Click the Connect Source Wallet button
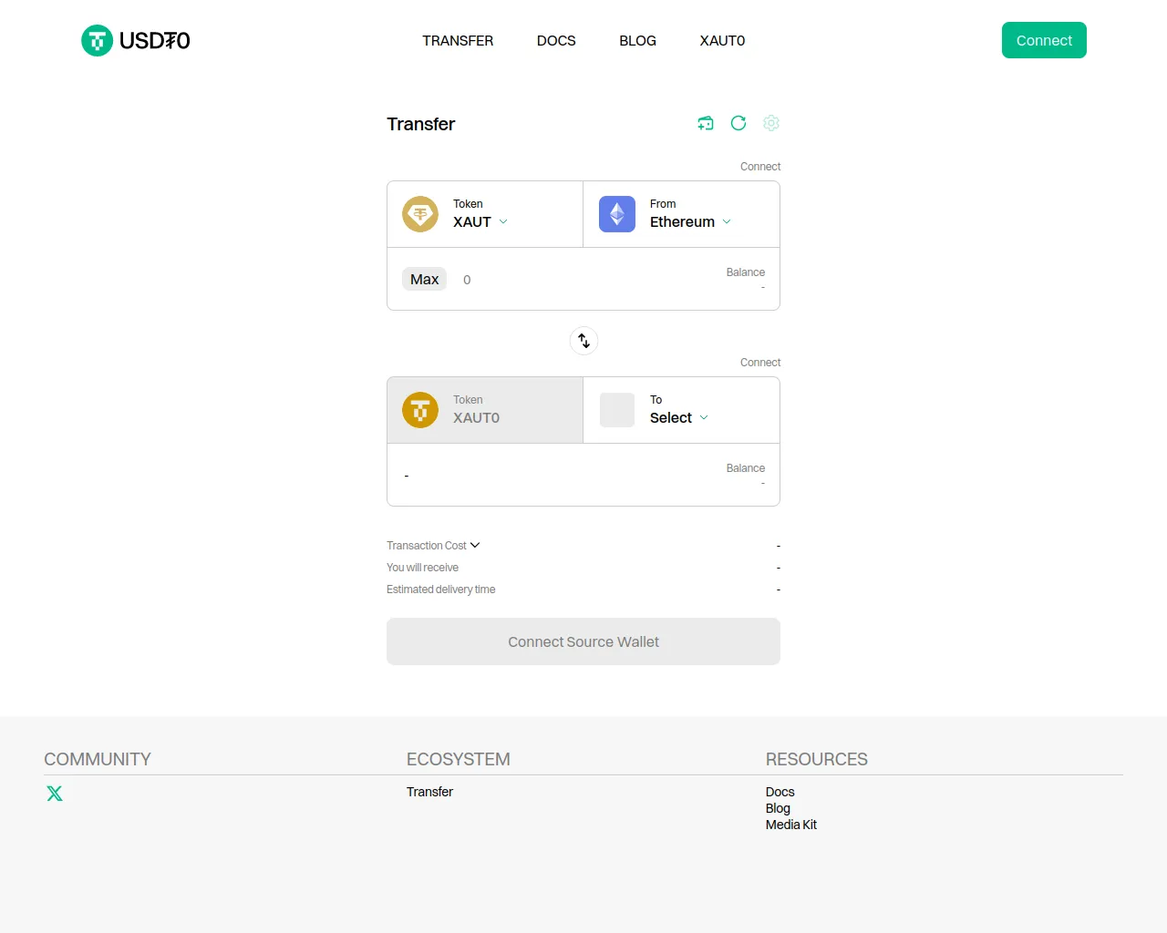Viewport: 1167px width, 933px height. point(583,641)
